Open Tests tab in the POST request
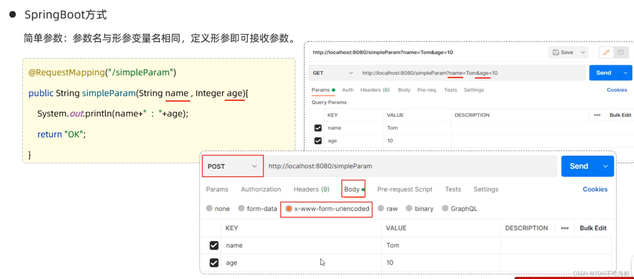The height and width of the screenshot is (279, 634). coord(453,189)
